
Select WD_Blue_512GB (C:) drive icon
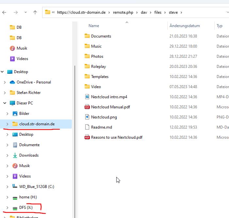15,186
